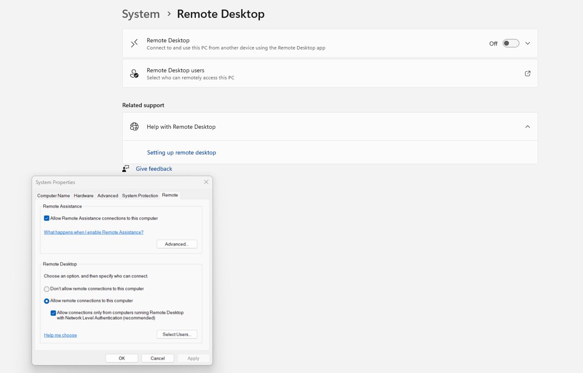
Task: Toggle the Remote Desktop switch on
Action: tap(511, 43)
